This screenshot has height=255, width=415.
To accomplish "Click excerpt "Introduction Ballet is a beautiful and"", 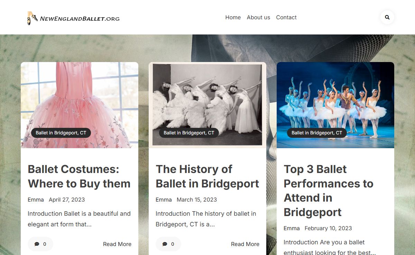I will coord(79,214).
